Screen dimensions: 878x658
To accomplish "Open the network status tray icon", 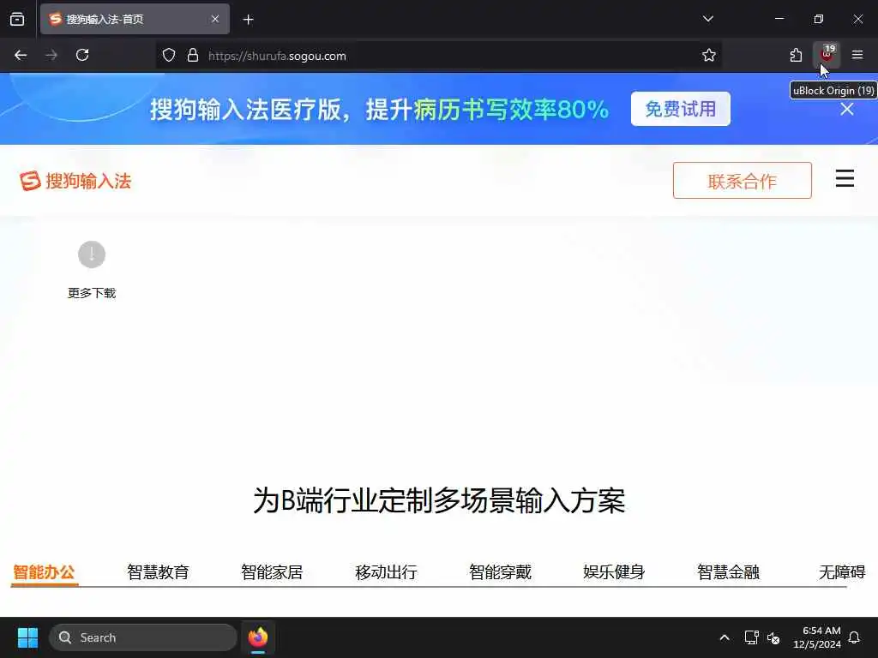I will coord(751,637).
